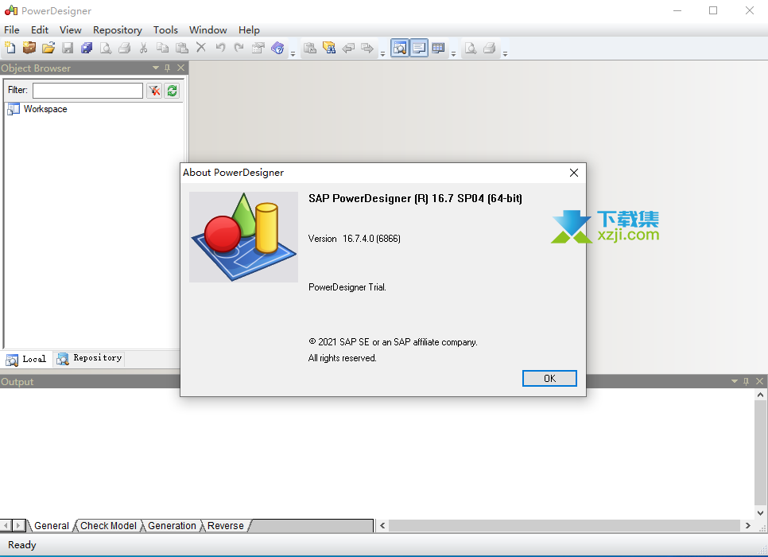The width and height of the screenshot is (768, 557).
Task: Click the PowerDesigner Trial text
Action: (347, 287)
